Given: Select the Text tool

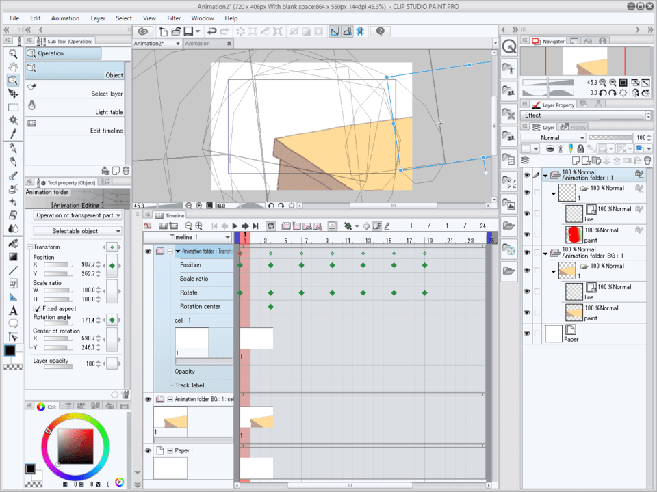Looking at the screenshot, I should [13, 310].
